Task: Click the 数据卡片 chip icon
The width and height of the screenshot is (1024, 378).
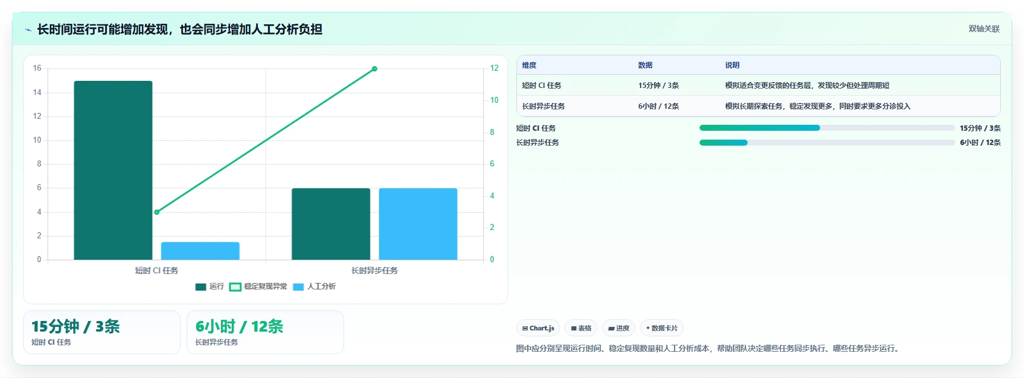Action: coord(648,328)
